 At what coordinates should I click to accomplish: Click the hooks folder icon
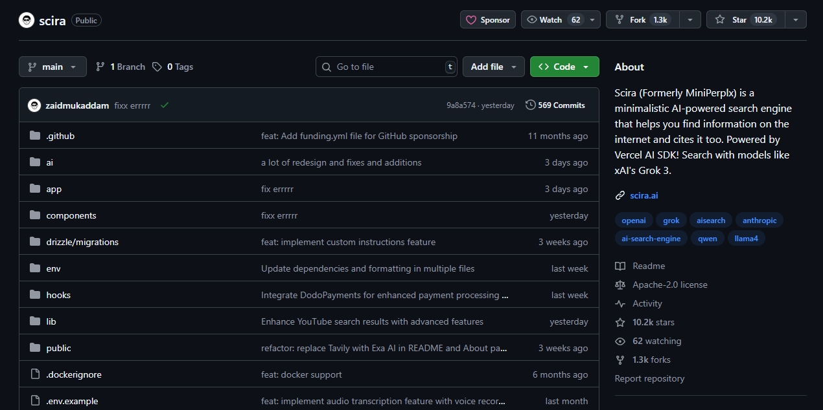coord(35,295)
